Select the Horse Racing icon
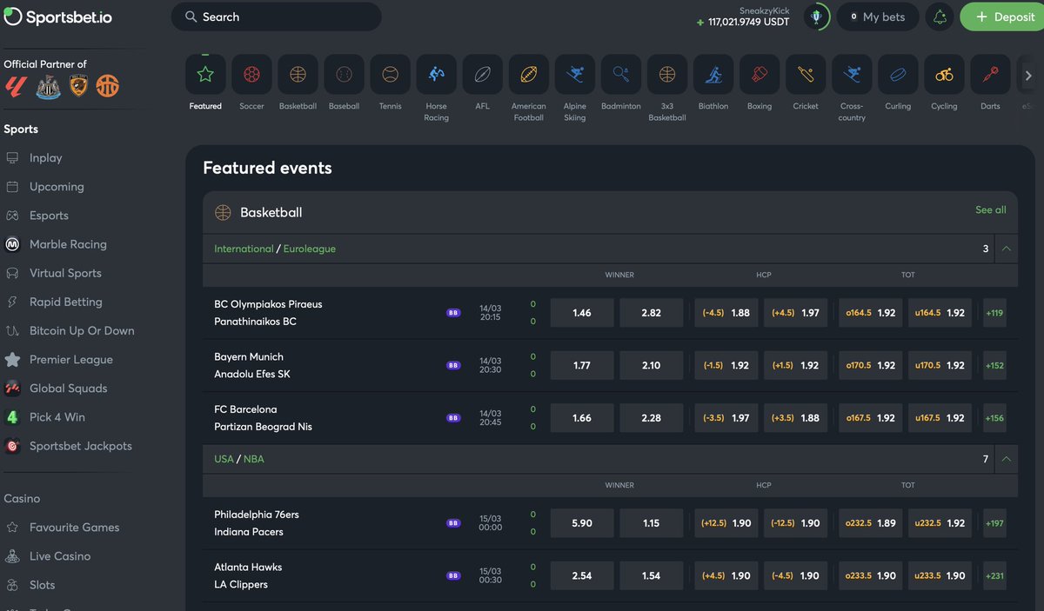This screenshot has height=611, width=1044. pyautogui.click(x=436, y=75)
